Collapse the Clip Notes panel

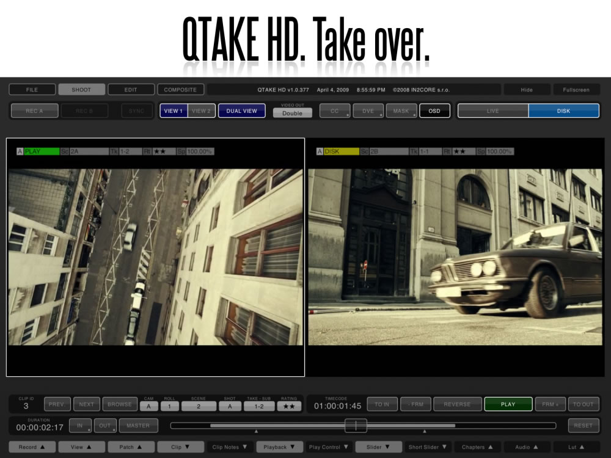[x=230, y=447]
